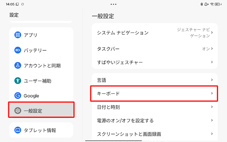This screenshot has width=227, height=142.
Task: Open the three-dot menu at top
Action: pos(113,4)
